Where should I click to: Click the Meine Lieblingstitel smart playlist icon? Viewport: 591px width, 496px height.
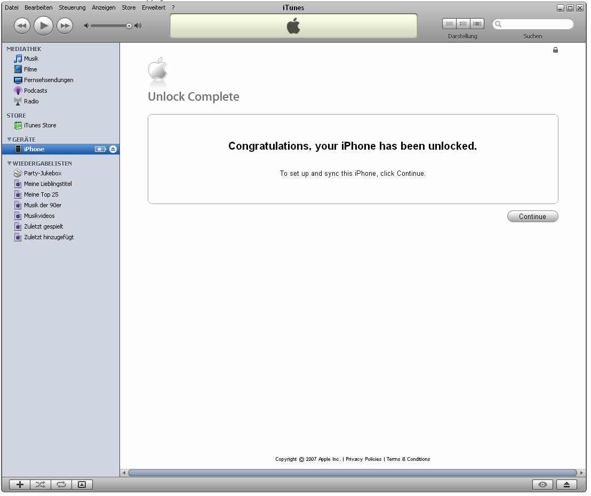coord(18,184)
